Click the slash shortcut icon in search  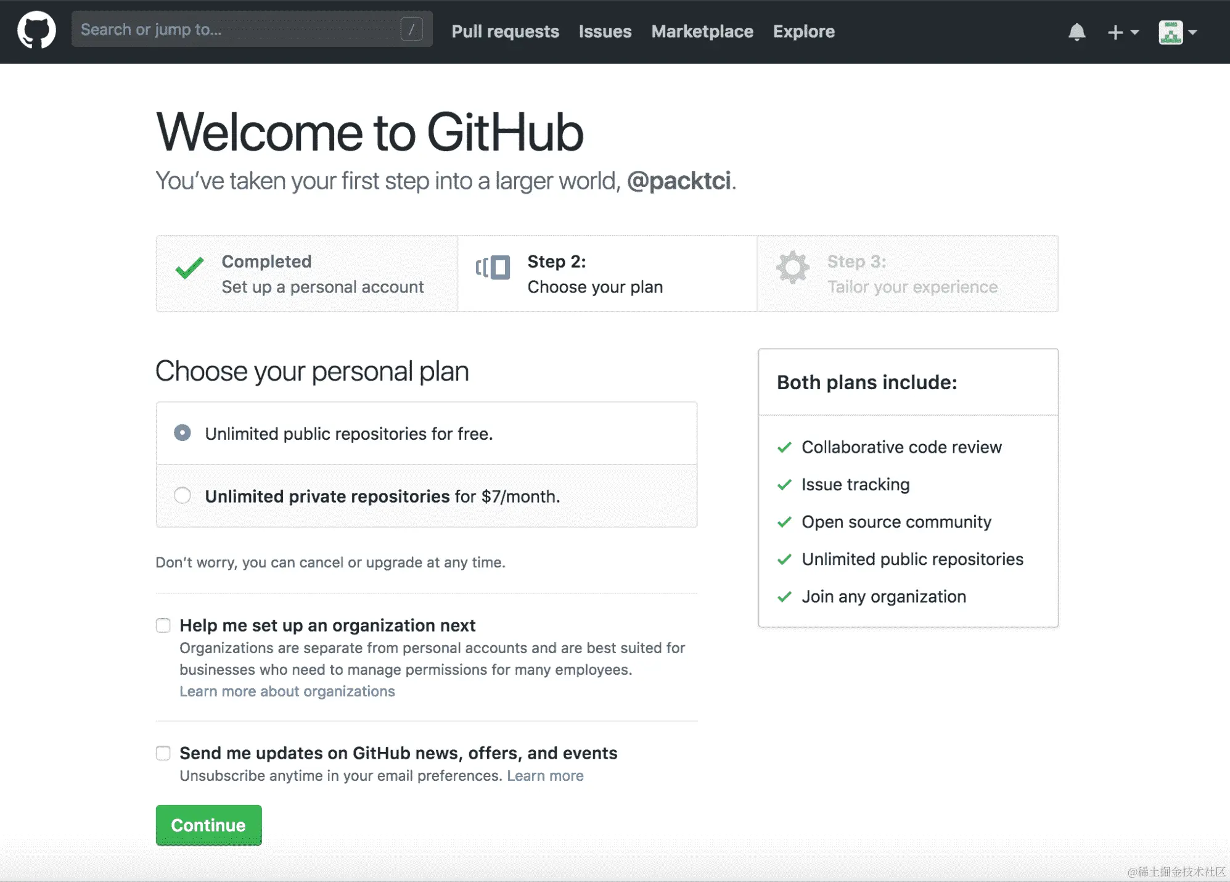pos(411,29)
